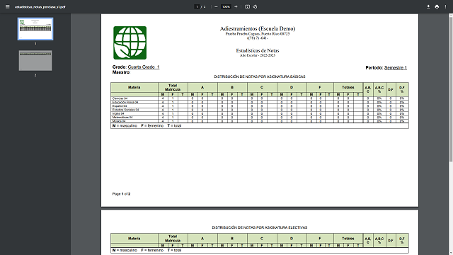Click 'DISTRIBUCIÓN DE NOTAS POR ASIGNATURA BÁSICAS' heading
The width and height of the screenshot is (453, 255).
tap(260, 76)
